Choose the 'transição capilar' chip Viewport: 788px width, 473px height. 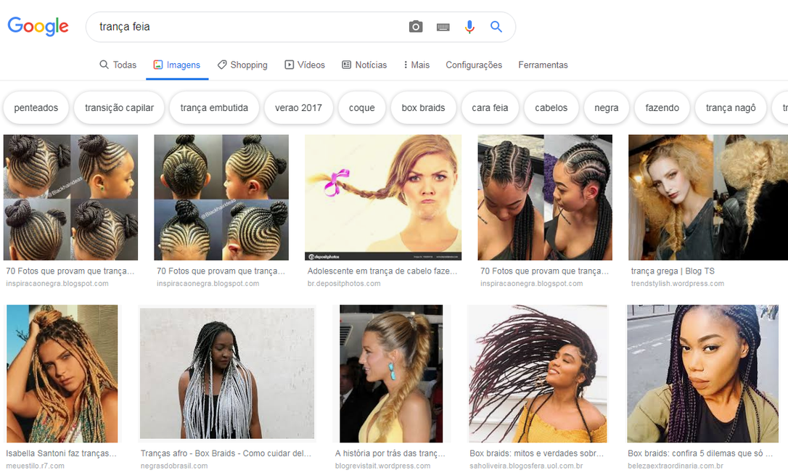[119, 108]
